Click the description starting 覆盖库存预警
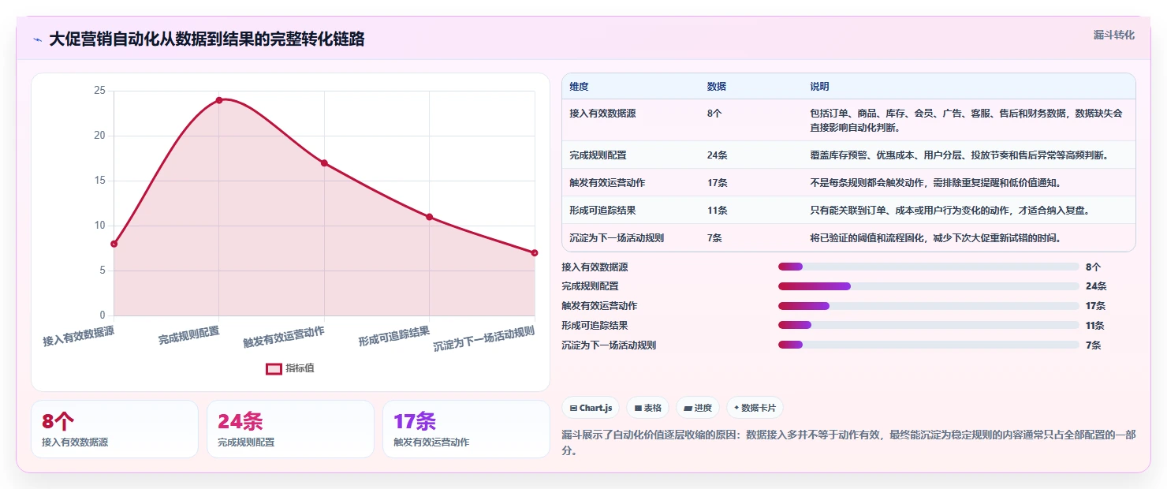Image resolution: width=1167 pixels, height=489 pixels. click(x=960, y=155)
